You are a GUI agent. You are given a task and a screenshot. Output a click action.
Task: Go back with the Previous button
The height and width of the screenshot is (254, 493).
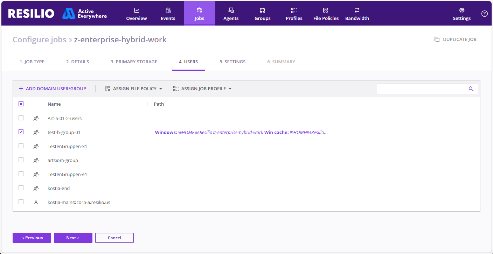(x=32, y=238)
